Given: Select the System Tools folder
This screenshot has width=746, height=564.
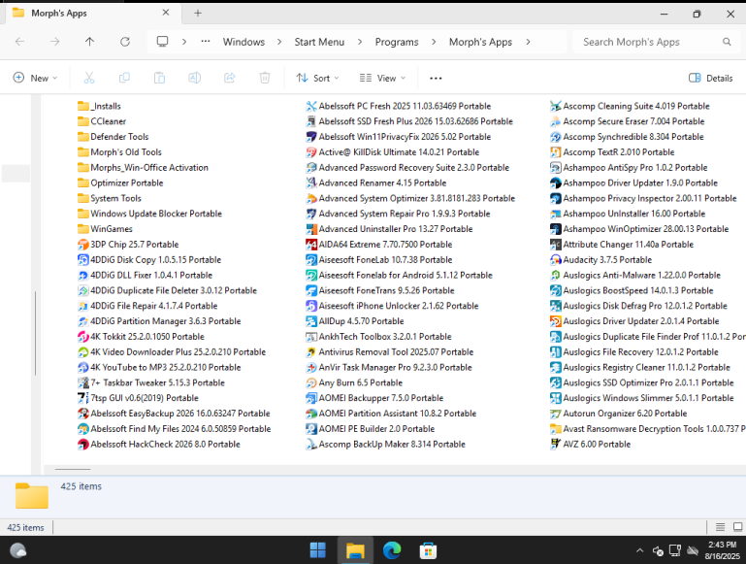Looking at the screenshot, I should pyautogui.click(x=110, y=198).
